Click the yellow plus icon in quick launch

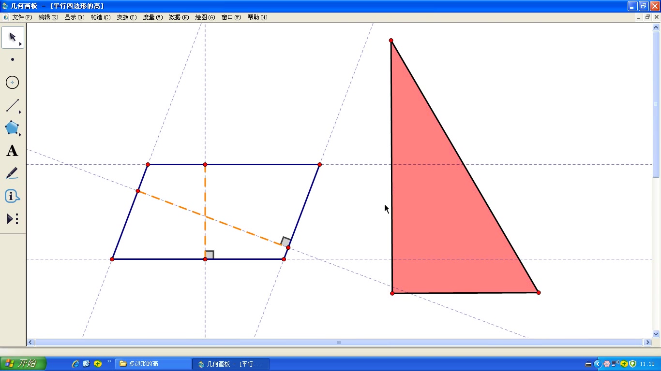(x=98, y=364)
